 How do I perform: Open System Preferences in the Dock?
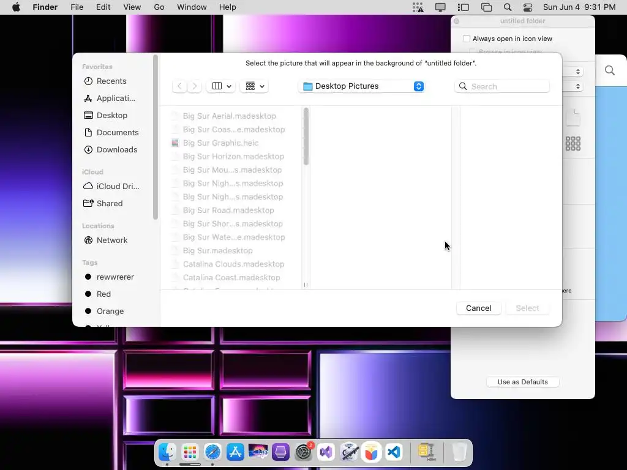coord(304,452)
